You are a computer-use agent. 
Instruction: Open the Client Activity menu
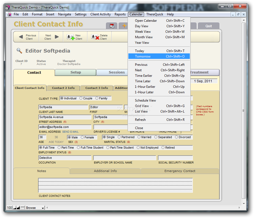click(x=101, y=14)
